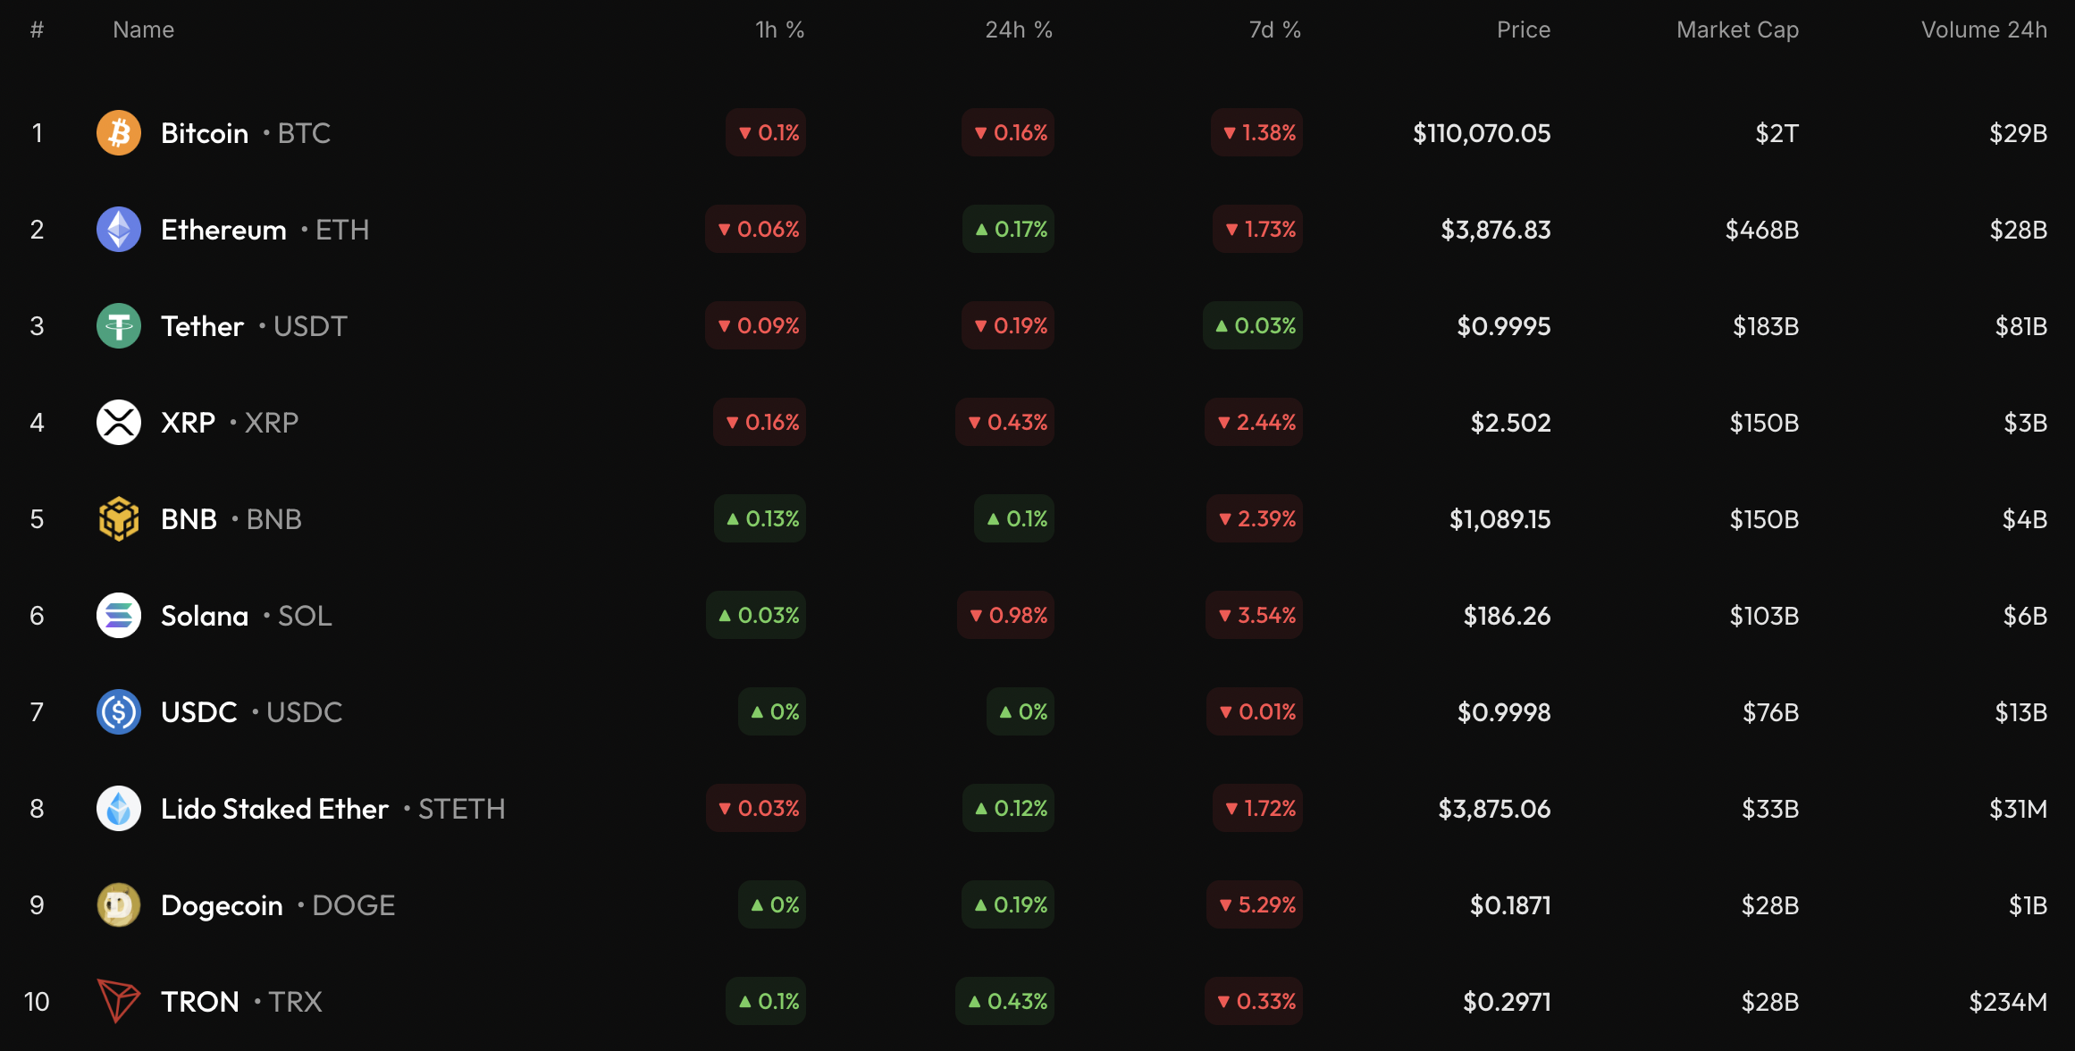Click the XRP logo icon
The height and width of the screenshot is (1051, 2075).
(119, 423)
